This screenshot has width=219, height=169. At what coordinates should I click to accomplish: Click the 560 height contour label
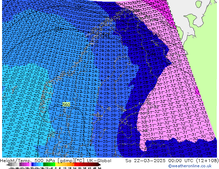click(66, 105)
